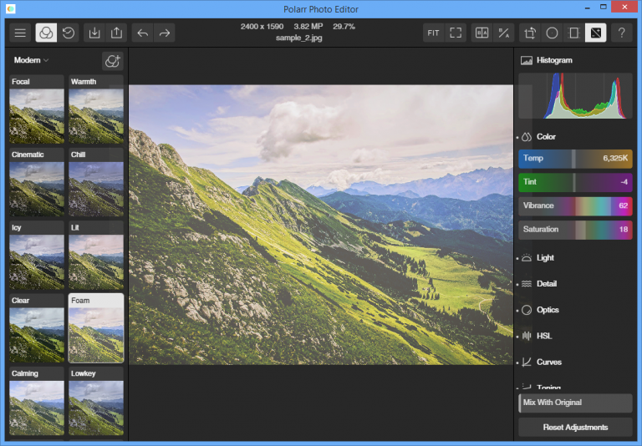Screen dimensions: 642x446
Task: Select the radial mask tool
Action: (552, 33)
